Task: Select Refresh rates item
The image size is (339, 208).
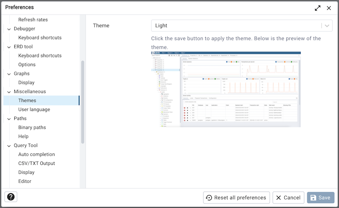Action: [x=33, y=20]
